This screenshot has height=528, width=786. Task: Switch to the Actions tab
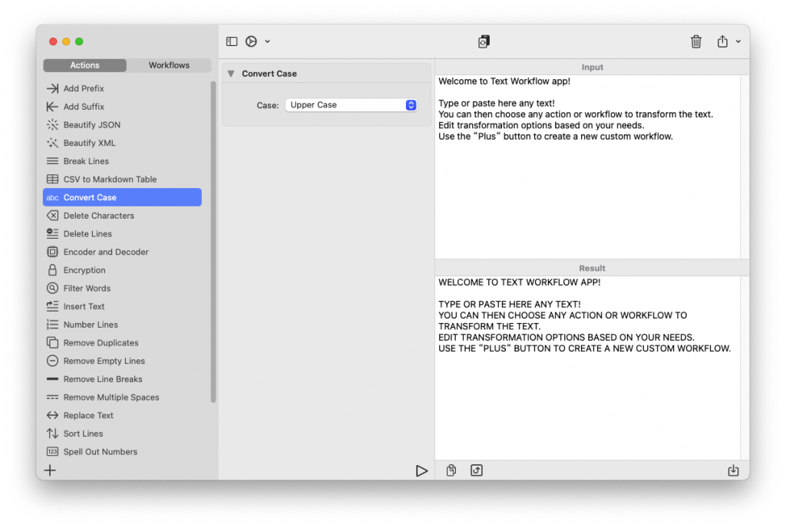click(x=84, y=65)
